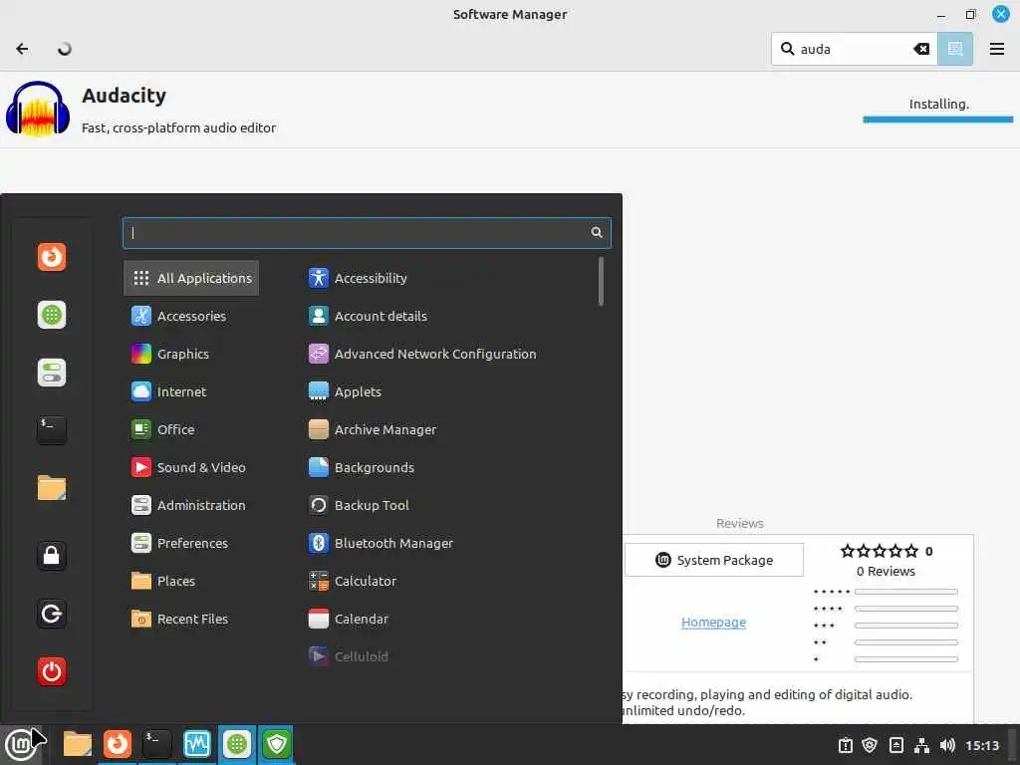Click the Audacity headphone app icon
The width and height of the screenshot is (1020, 765).
38,109
